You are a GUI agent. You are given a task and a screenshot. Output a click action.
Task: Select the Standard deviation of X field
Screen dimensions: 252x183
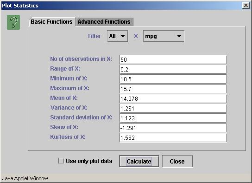[173, 118]
